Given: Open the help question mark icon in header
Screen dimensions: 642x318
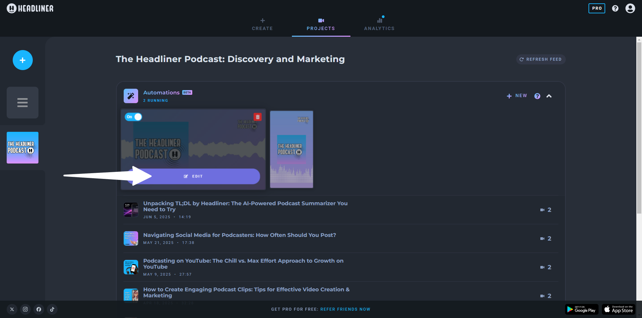Looking at the screenshot, I should (615, 8).
